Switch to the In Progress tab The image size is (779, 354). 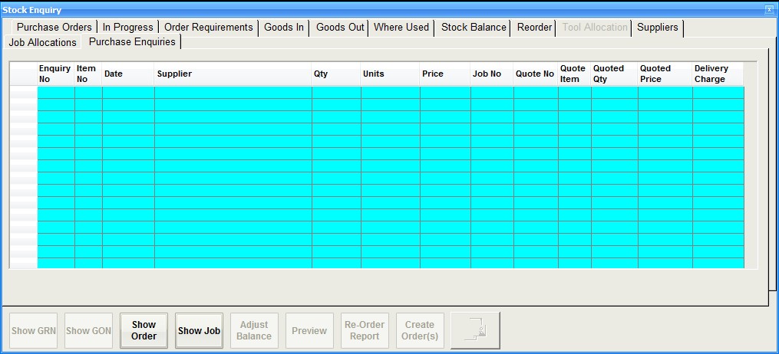128,28
